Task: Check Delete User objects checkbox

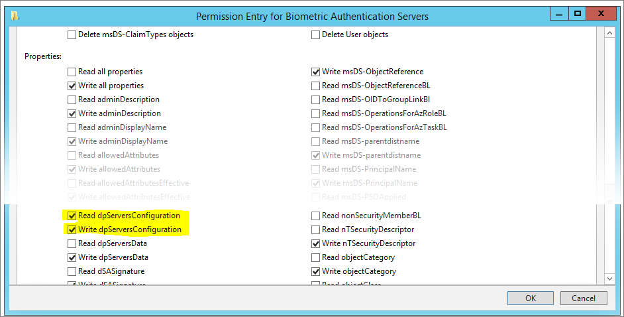Action: tap(316, 34)
